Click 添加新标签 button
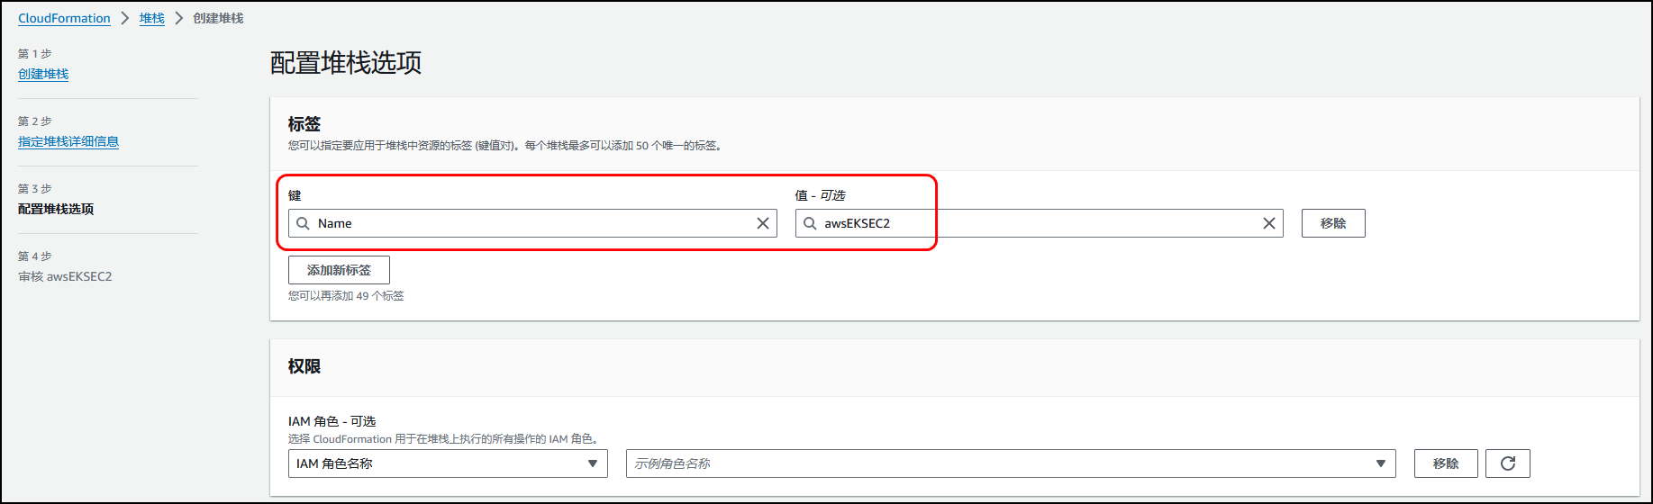The height and width of the screenshot is (504, 1653). tap(339, 270)
